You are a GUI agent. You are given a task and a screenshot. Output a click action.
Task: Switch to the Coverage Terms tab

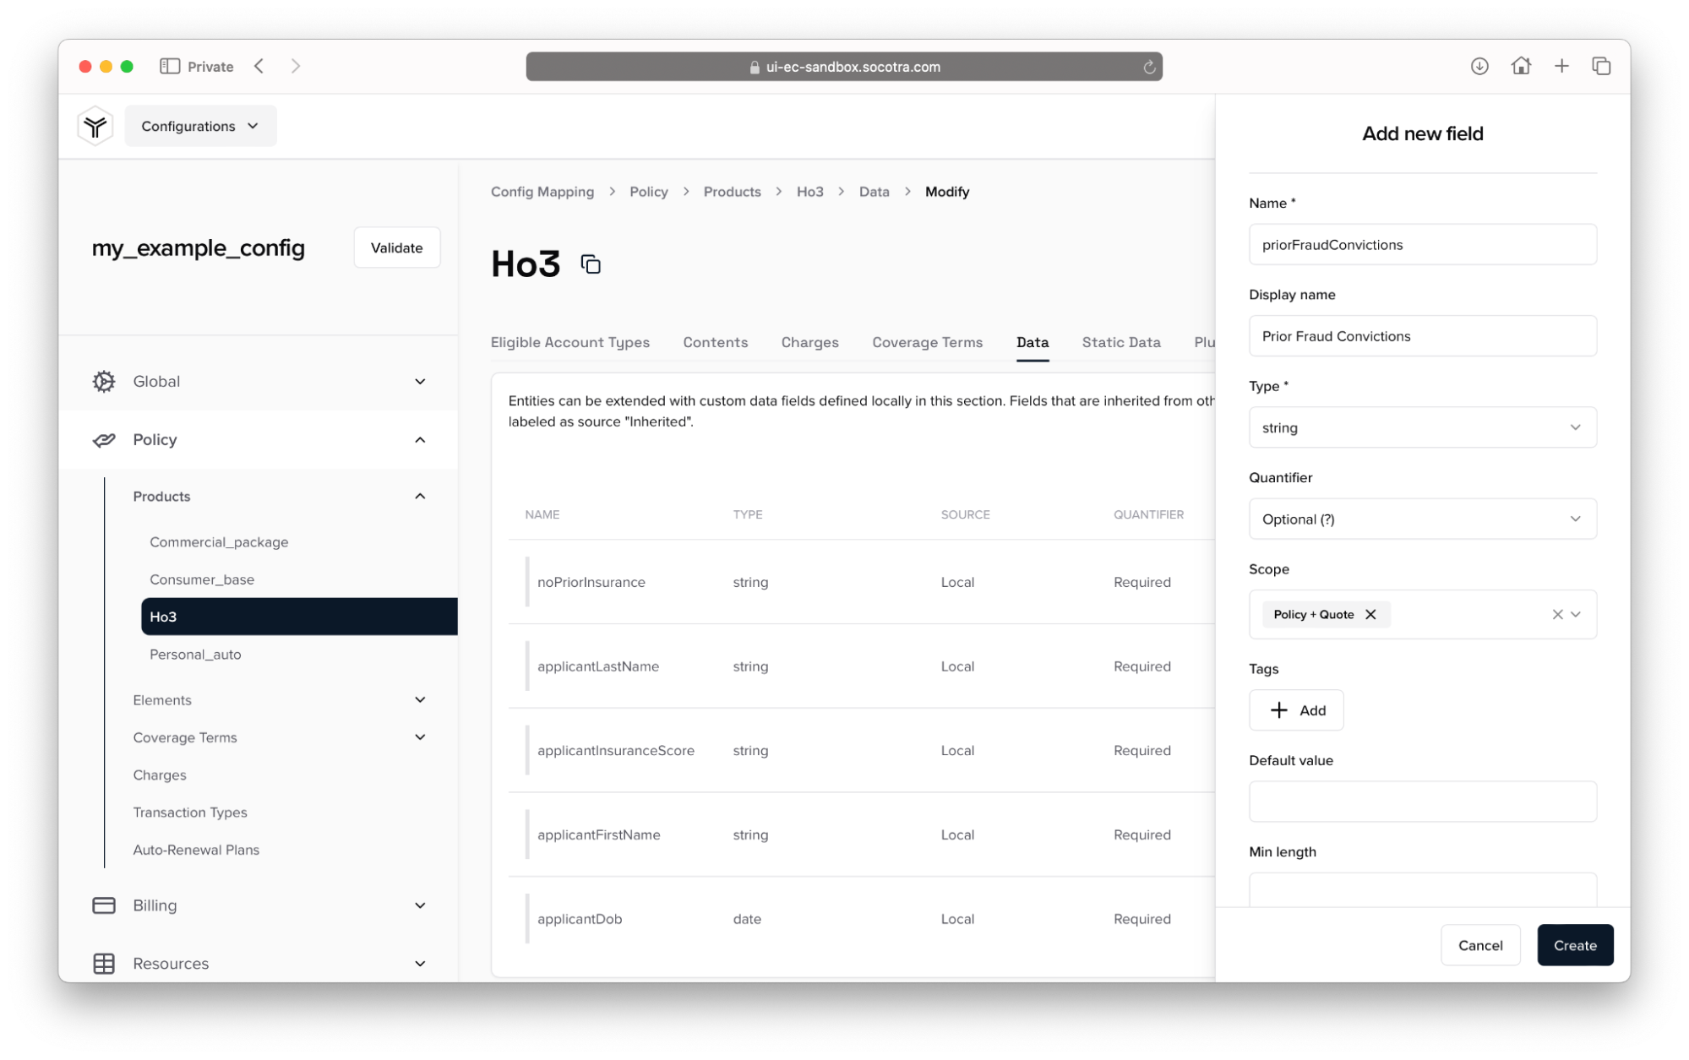pyautogui.click(x=927, y=342)
